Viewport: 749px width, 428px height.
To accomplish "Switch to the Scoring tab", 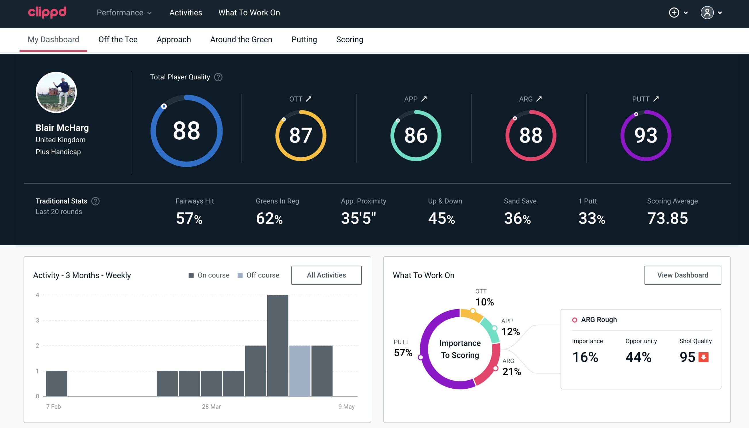I will (350, 40).
